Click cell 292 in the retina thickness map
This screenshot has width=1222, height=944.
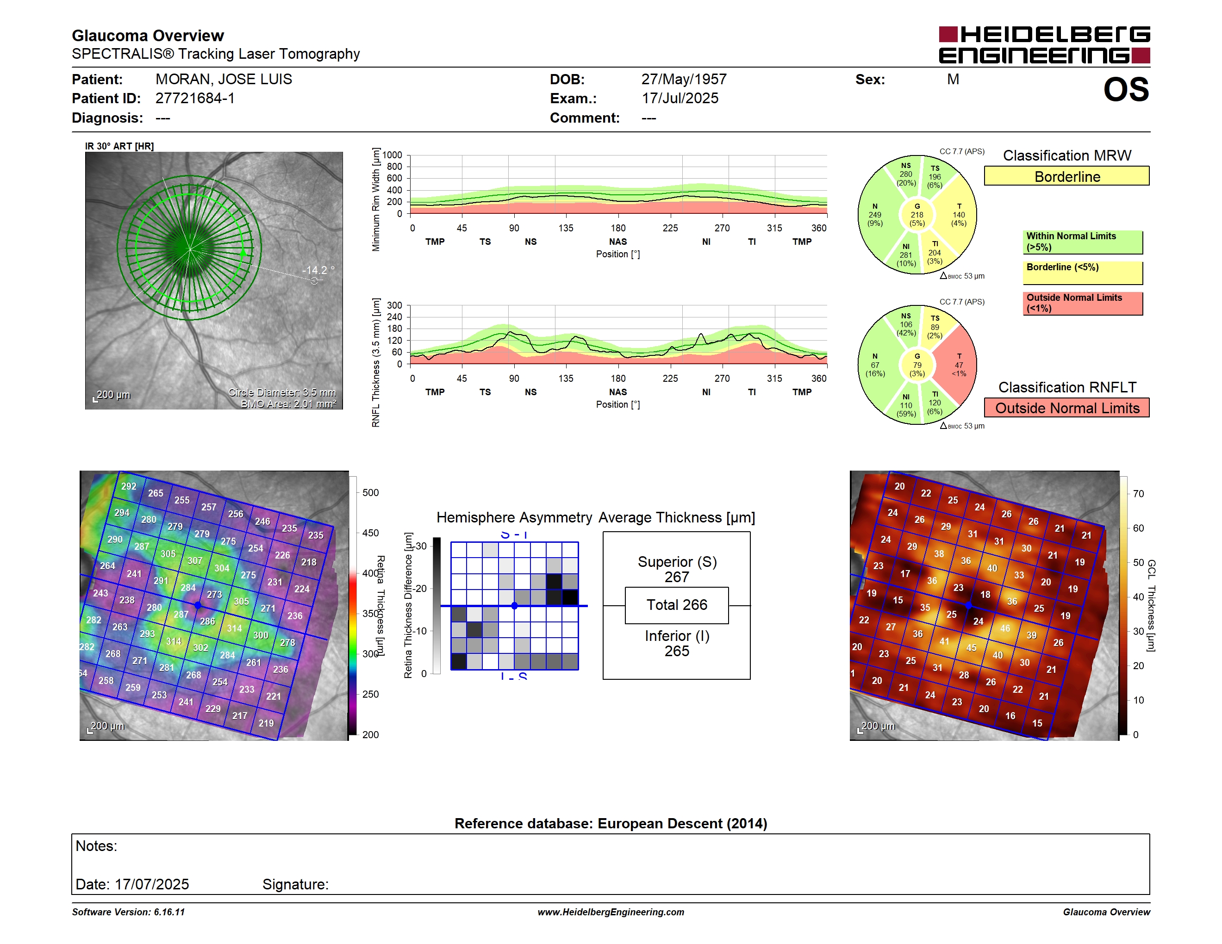click(x=129, y=486)
